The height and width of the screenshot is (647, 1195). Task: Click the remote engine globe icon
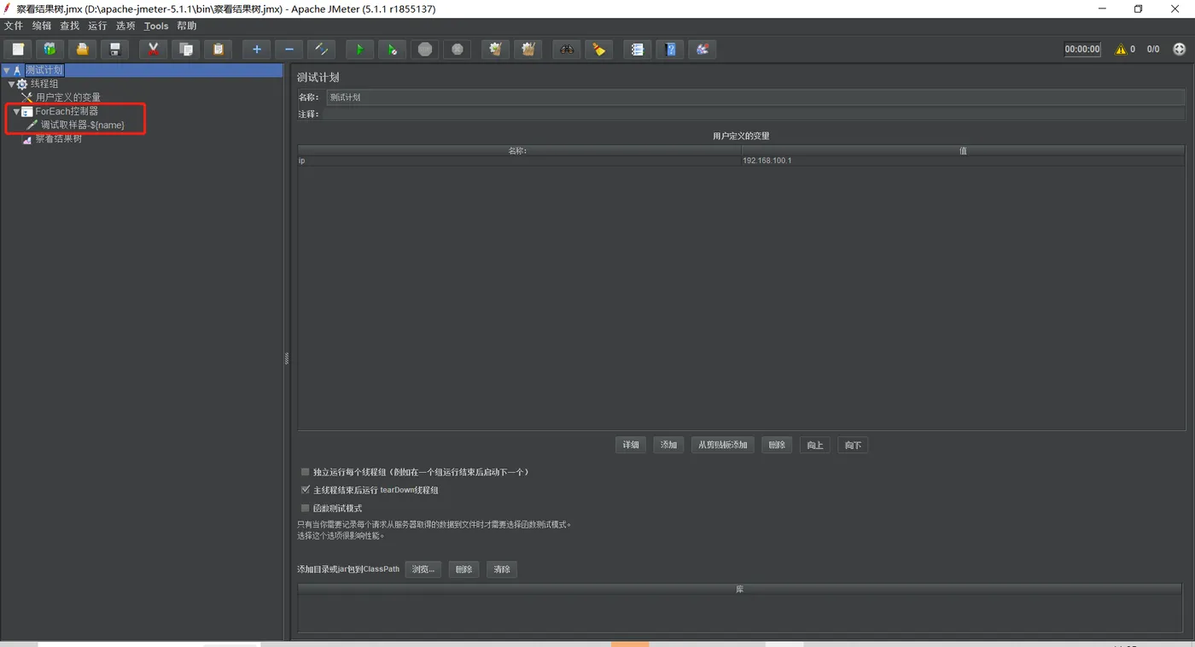[x=1180, y=50]
